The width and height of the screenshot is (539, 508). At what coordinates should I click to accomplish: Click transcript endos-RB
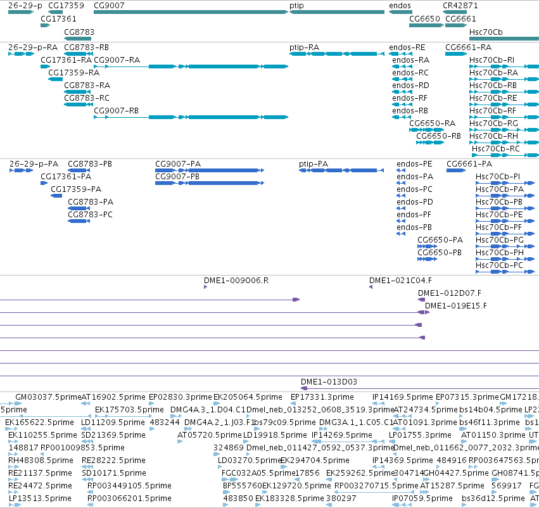click(x=402, y=117)
